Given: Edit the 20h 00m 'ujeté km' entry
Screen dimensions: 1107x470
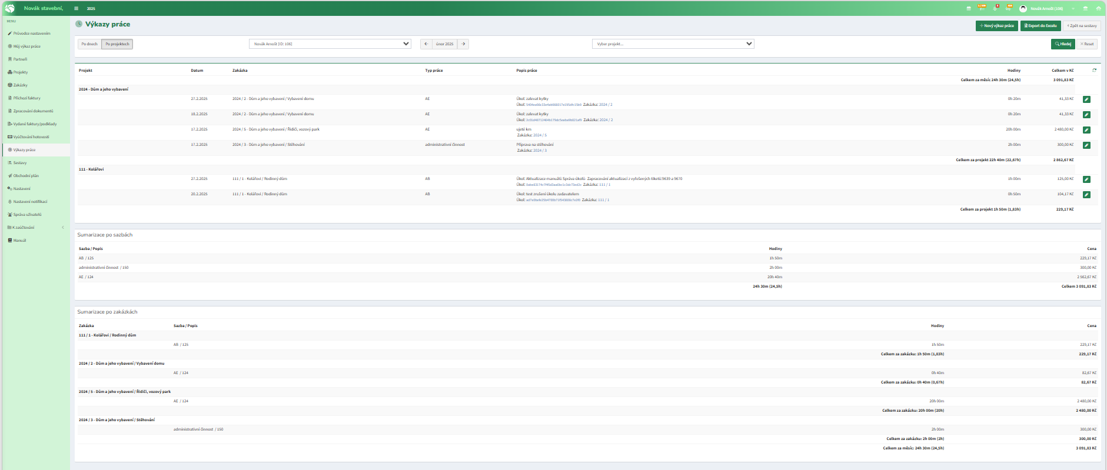Looking at the screenshot, I should point(1086,130).
